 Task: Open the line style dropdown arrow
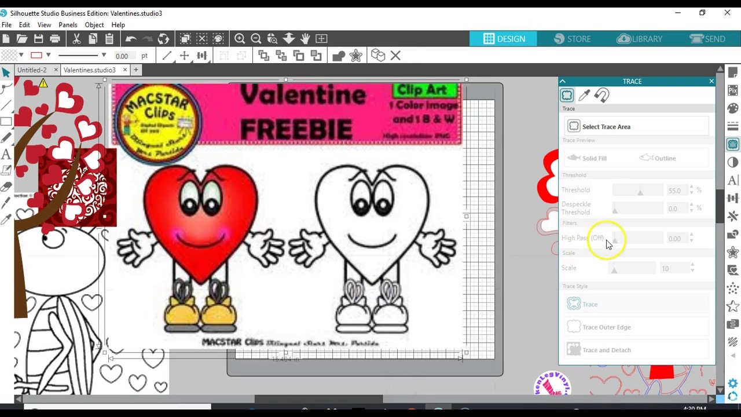[104, 56]
